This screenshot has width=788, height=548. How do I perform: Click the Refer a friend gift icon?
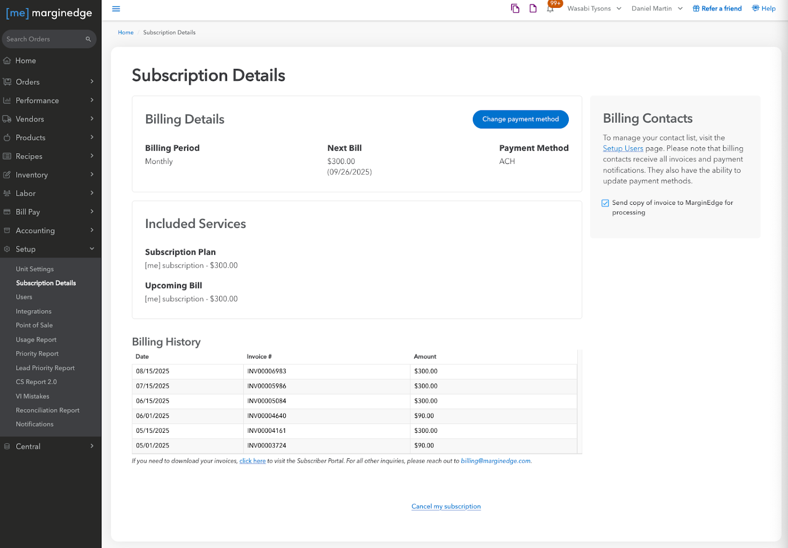pos(696,8)
